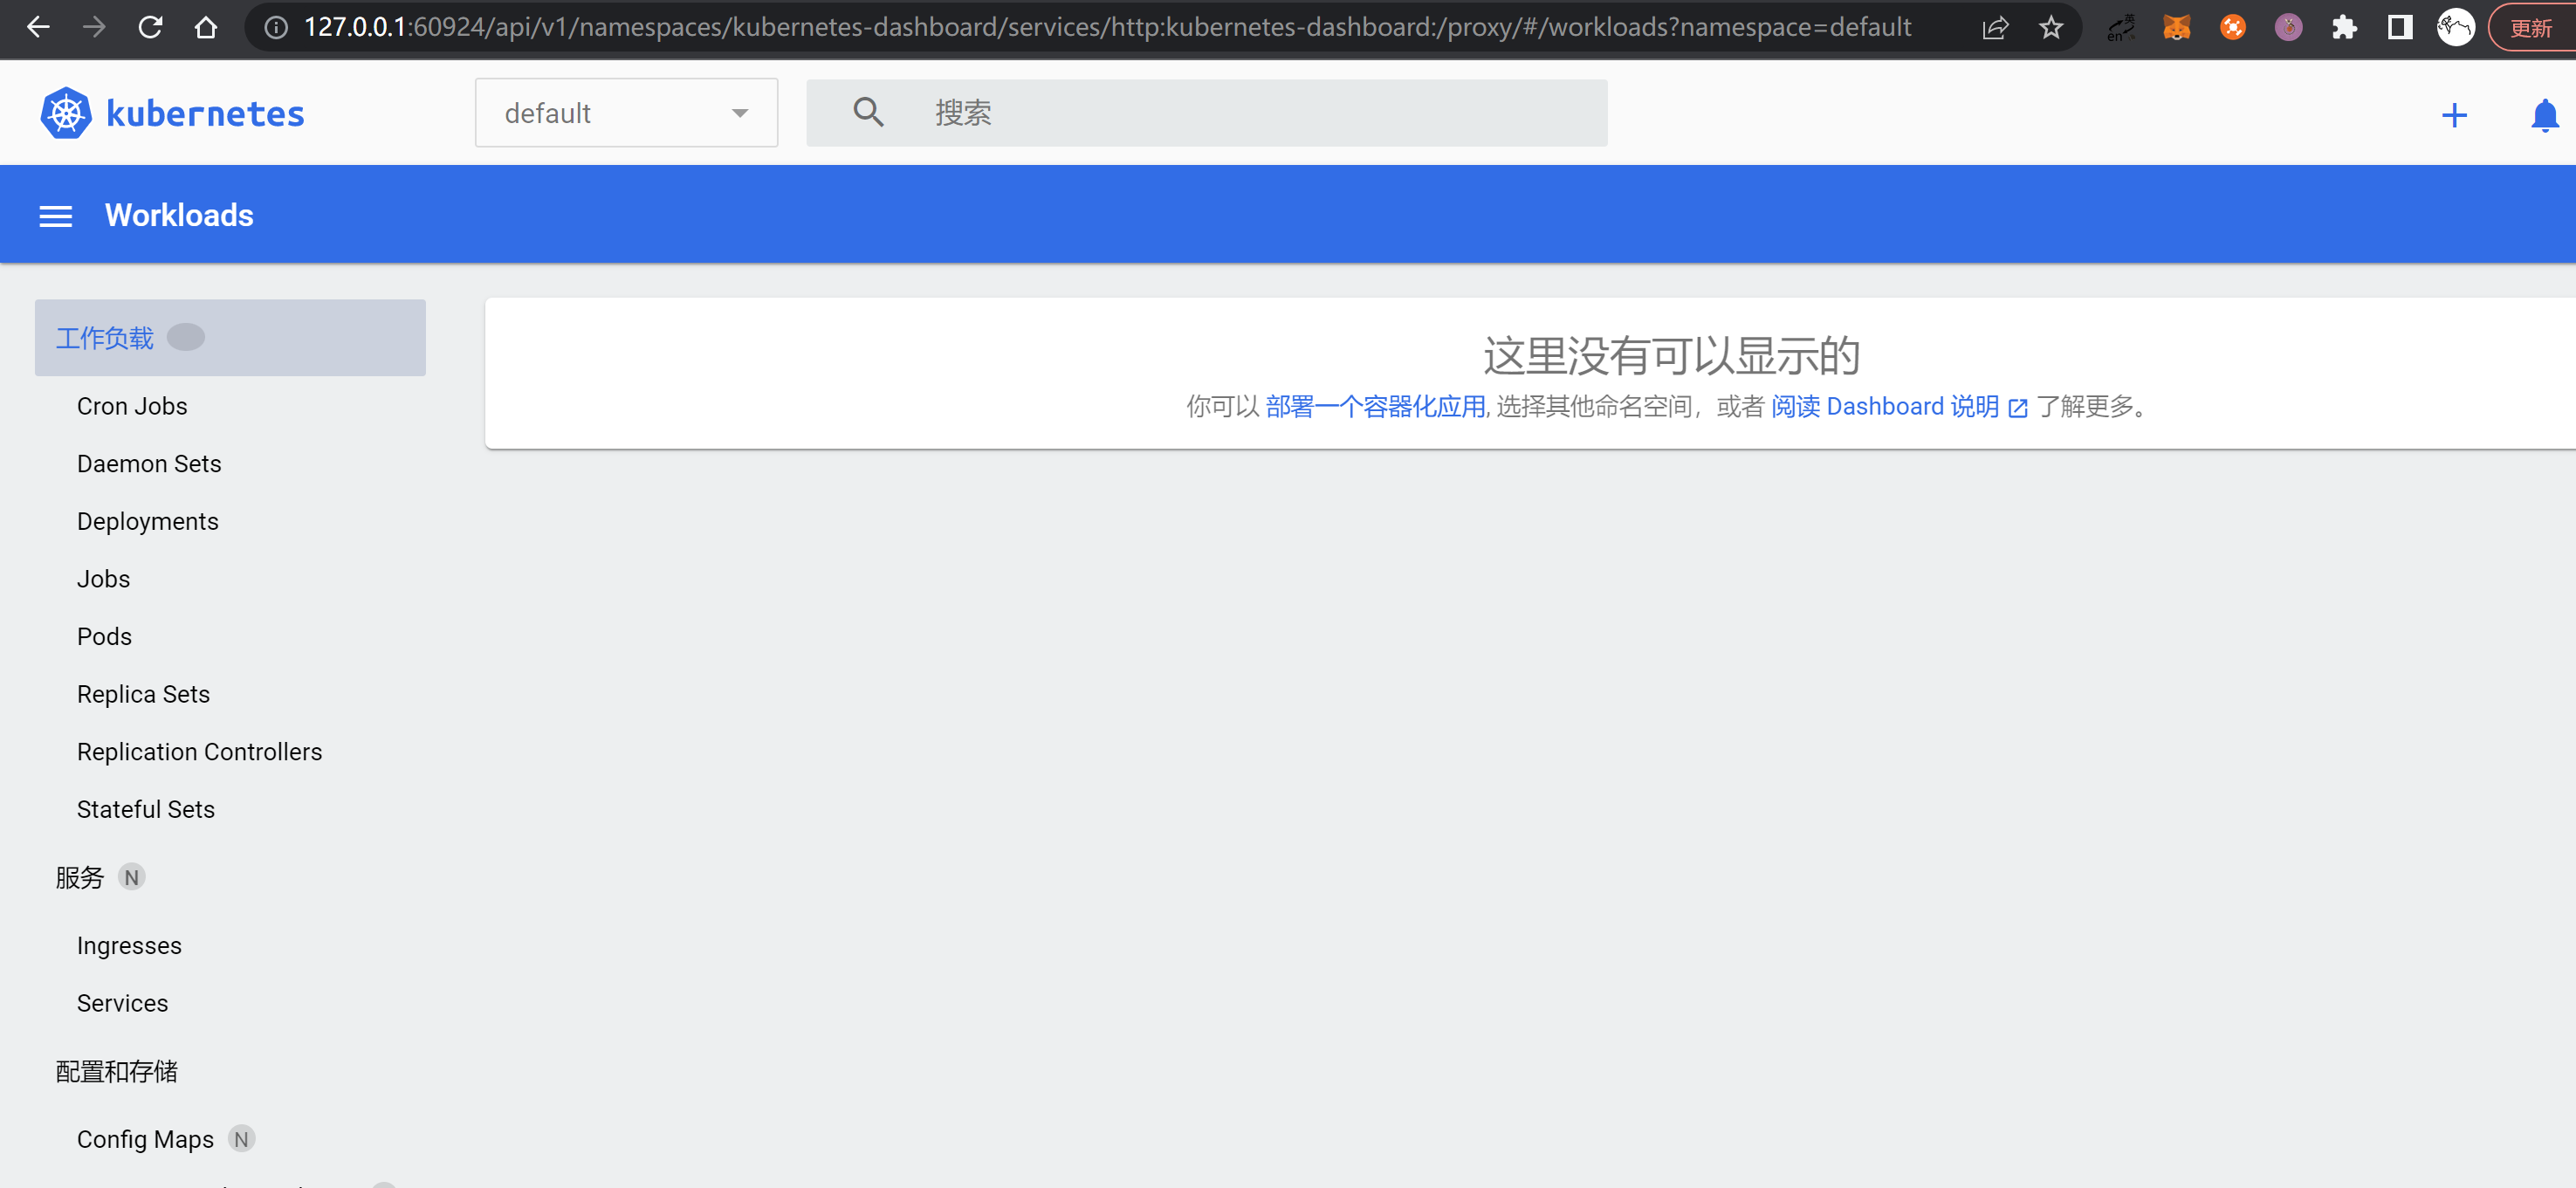Click the search magnifier icon
The width and height of the screenshot is (2576, 1188).
tap(867, 112)
